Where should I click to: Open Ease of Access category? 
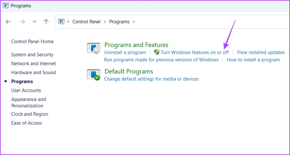click(x=26, y=123)
